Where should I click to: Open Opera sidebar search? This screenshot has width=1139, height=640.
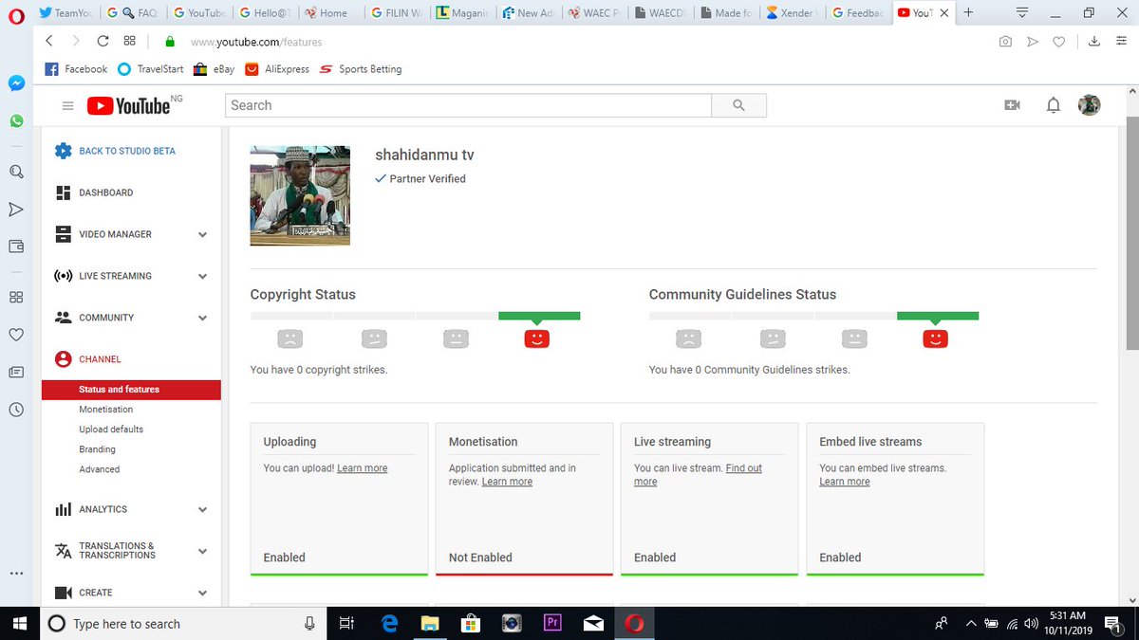(16, 172)
